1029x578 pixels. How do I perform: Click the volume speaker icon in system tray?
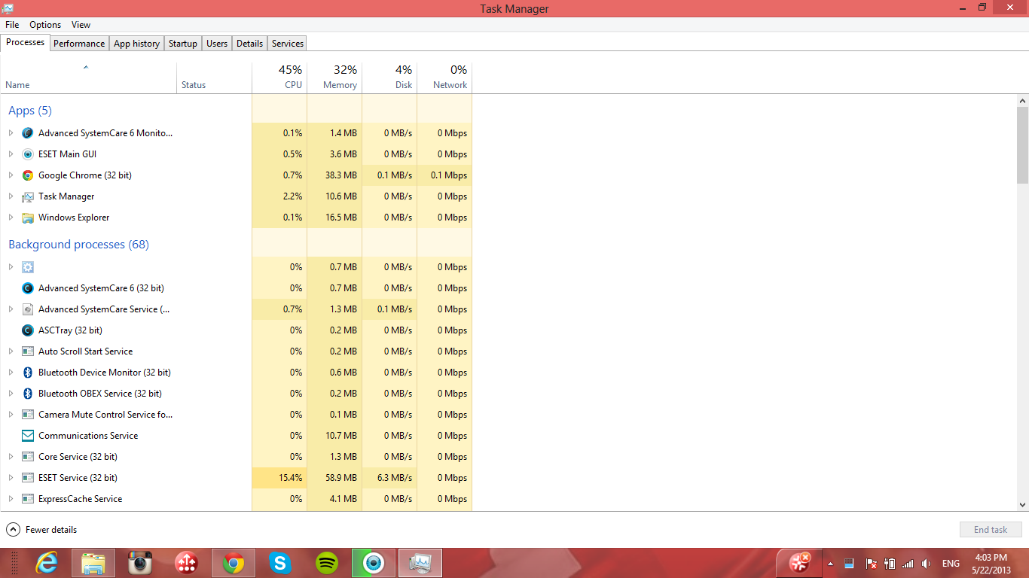tap(926, 564)
